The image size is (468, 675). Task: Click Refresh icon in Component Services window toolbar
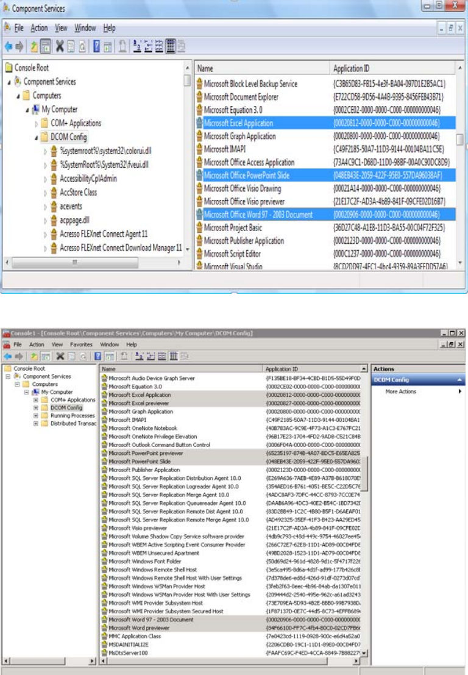coord(82,46)
